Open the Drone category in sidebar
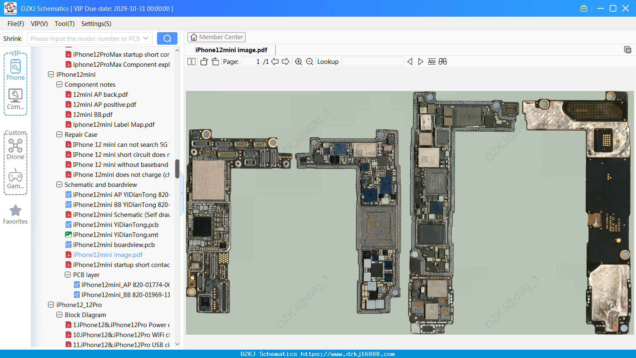 tap(15, 149)
